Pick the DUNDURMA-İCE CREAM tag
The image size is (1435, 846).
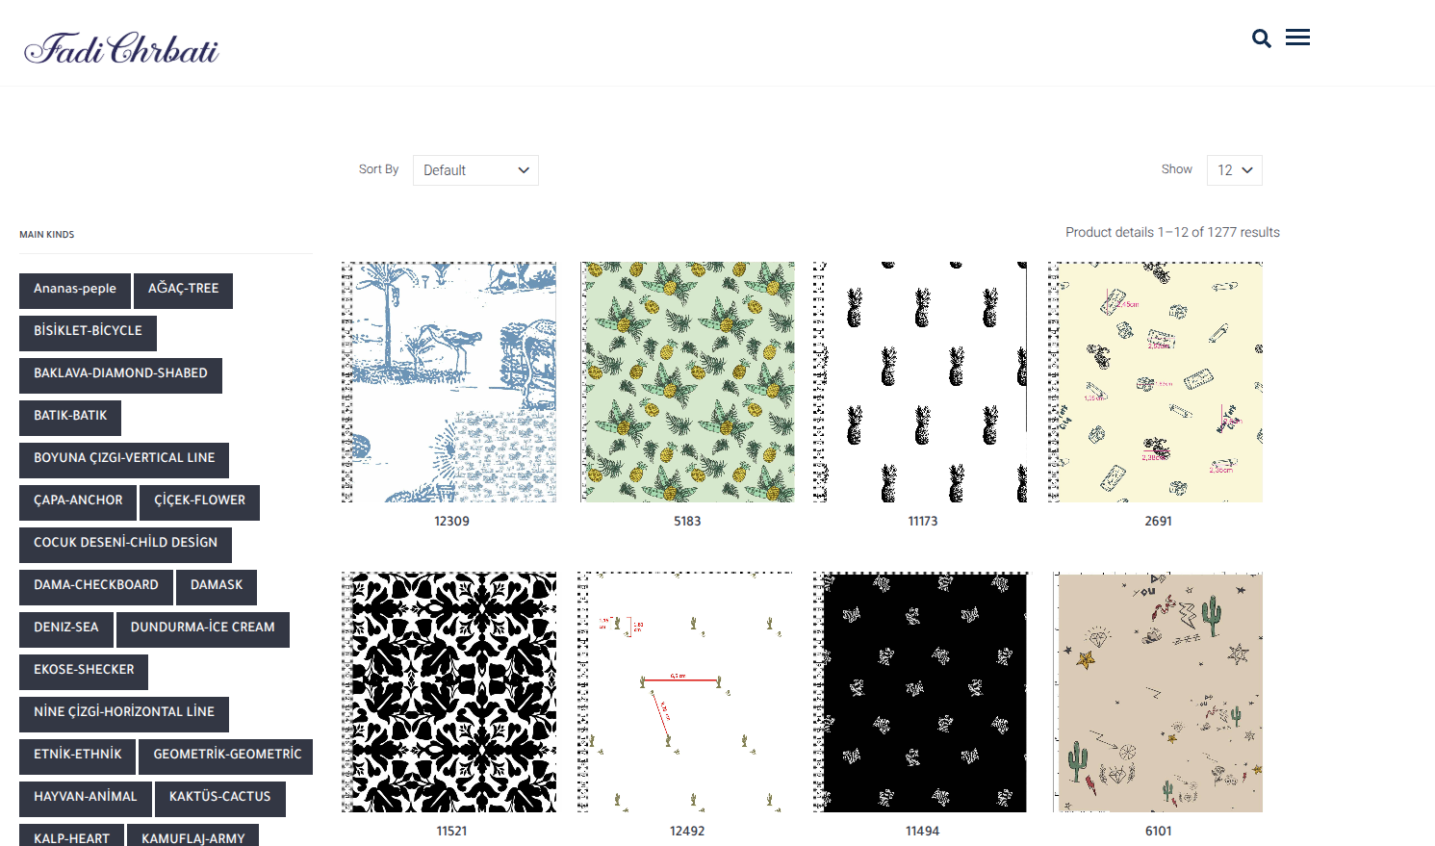[x=202, y=628]
